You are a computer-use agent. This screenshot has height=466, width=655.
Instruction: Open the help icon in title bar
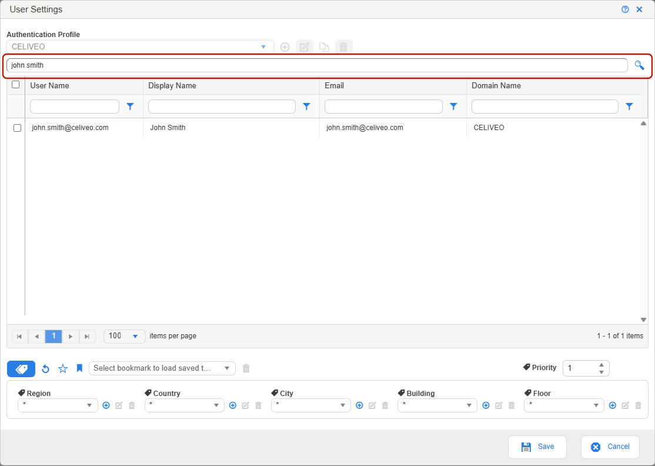click(625, 9)
